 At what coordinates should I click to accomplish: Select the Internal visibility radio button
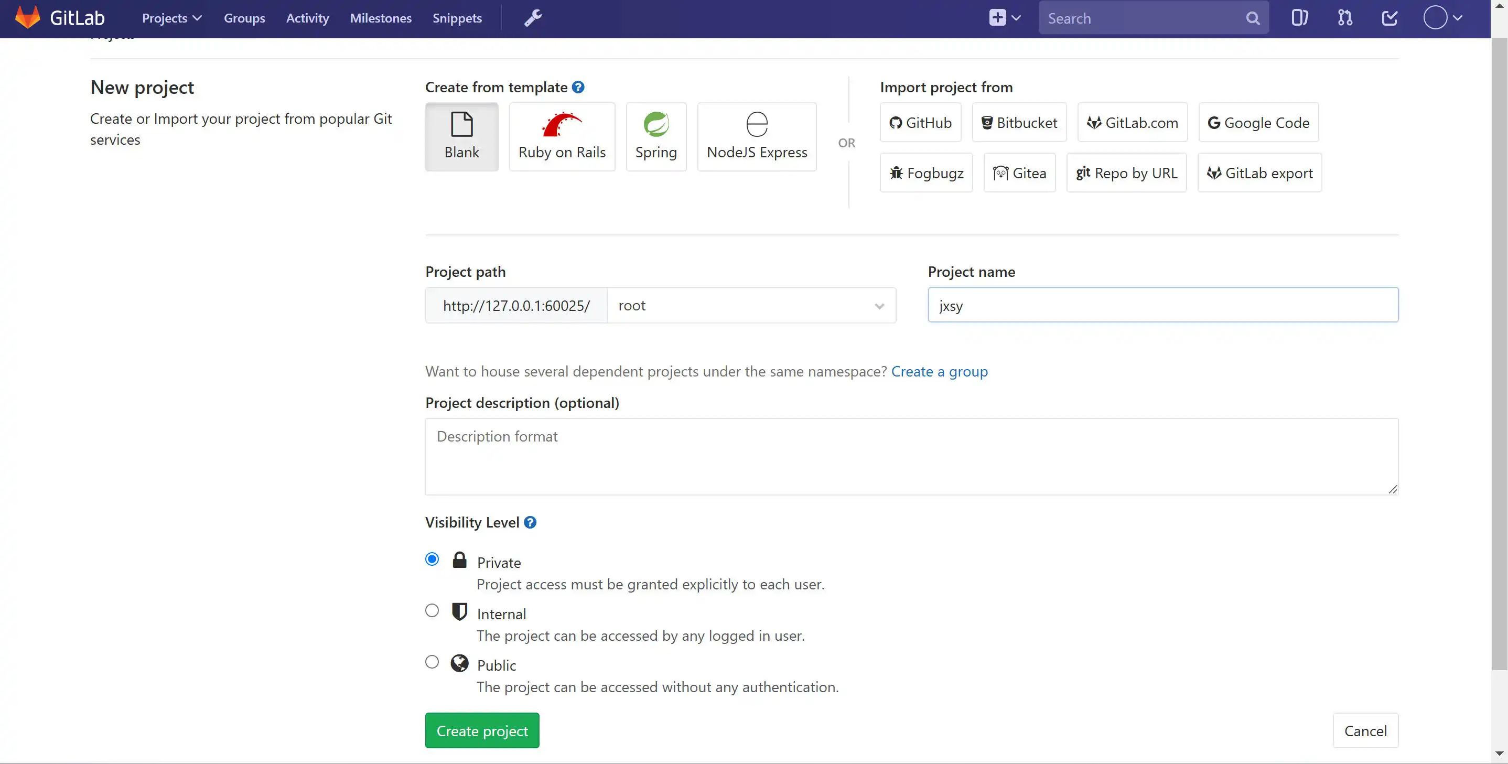pos(432,610)
